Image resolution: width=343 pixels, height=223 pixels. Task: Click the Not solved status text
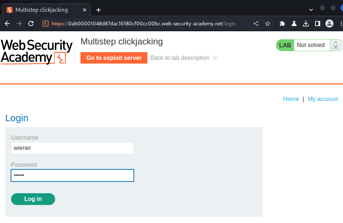(x=311, y=45)
